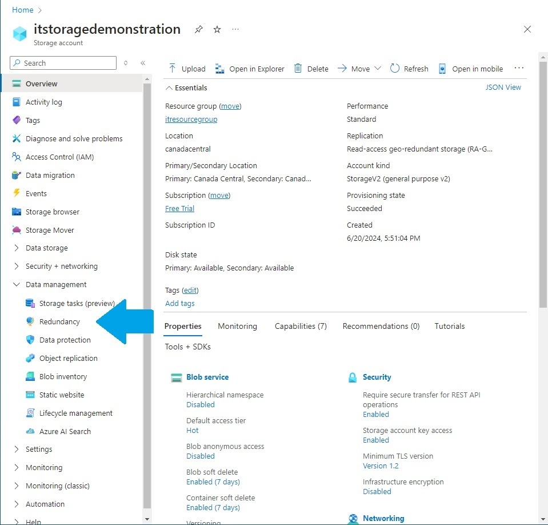Expand the Data storage group
The width and height of the screenshot is (548, 525).
pyautogui.click(x=16, y=248)
